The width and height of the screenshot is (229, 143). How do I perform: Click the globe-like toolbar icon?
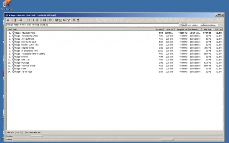tap(57, 20)
